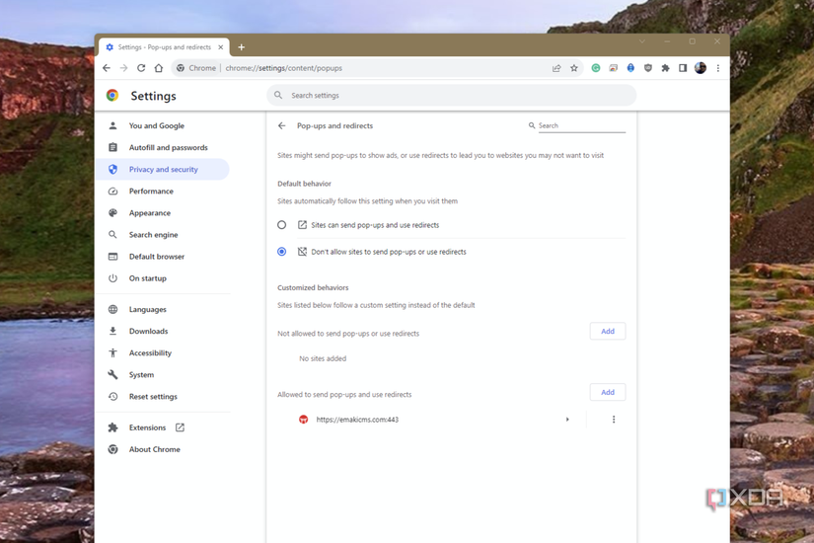
Task: Click the share page icon in address bar
Action: click(x=556, y=68)
